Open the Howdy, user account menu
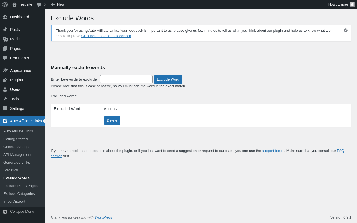Viewport: 357px width, 223px height. 341,4
